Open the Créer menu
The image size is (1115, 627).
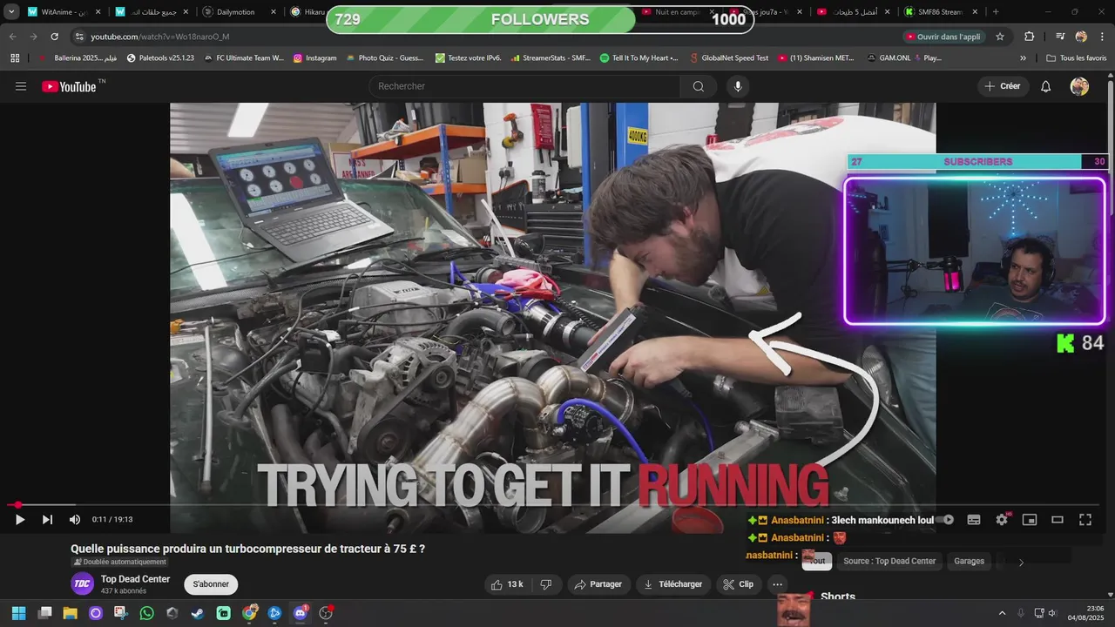point(1003,86)
